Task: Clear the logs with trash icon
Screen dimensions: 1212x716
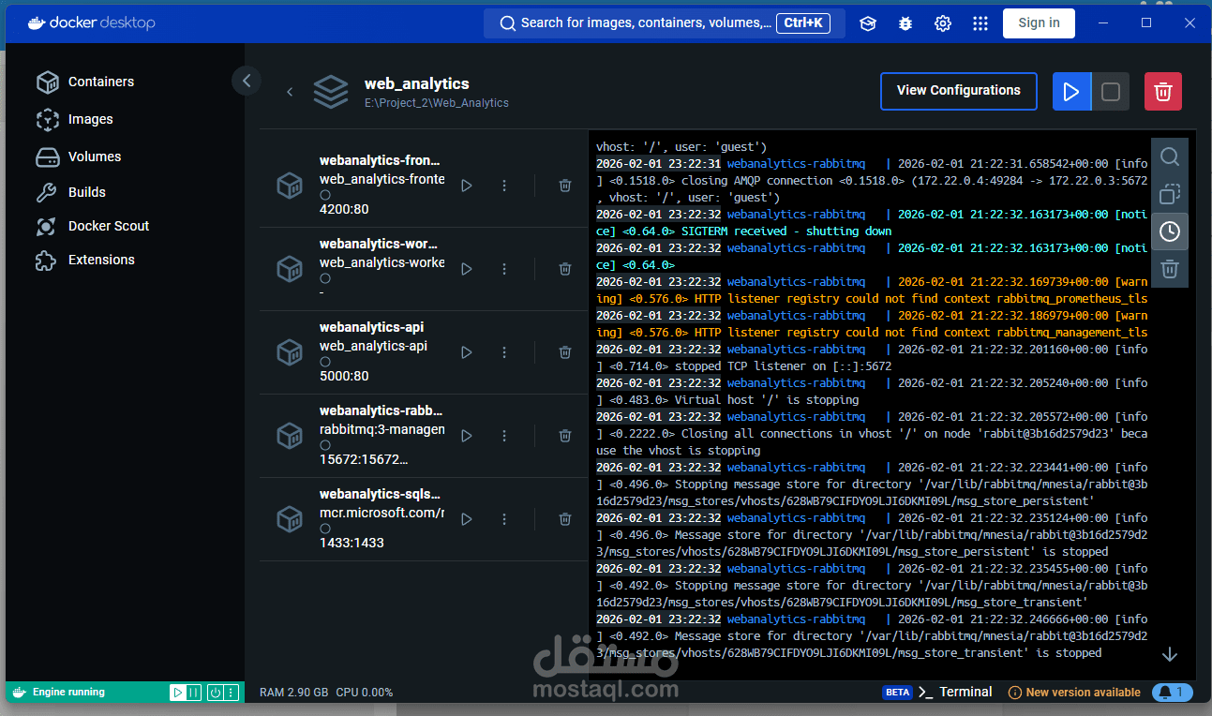Action: (1170, 269)
